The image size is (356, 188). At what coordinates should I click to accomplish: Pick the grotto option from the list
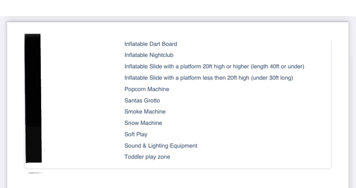pyautogui.click(x=142, y=101)
